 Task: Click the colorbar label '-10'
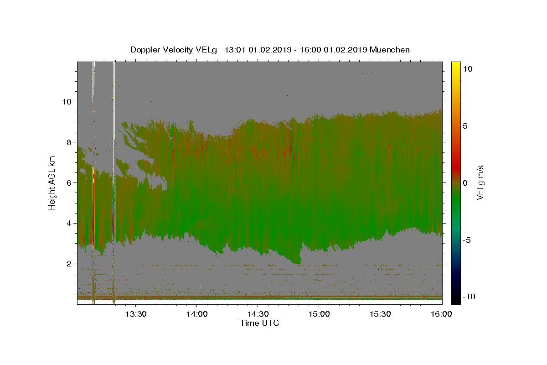tap(469, 297)
